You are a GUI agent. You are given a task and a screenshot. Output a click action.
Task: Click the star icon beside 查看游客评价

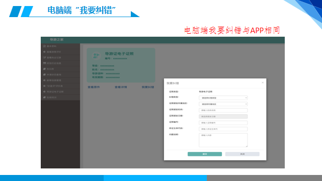coord(44,52)
